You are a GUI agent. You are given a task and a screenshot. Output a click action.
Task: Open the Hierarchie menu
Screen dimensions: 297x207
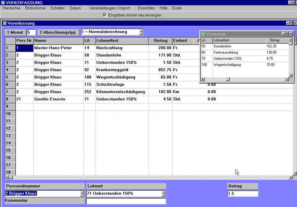[x=11, y=8]
